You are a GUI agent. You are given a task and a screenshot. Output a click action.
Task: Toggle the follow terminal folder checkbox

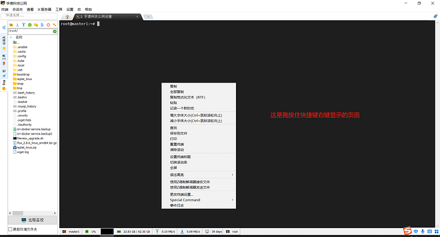(10, 229)
